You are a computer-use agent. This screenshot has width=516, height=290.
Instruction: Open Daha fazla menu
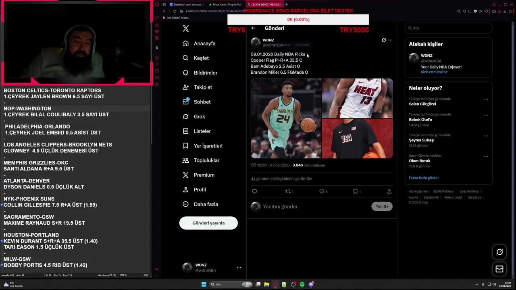click(200, 204)
